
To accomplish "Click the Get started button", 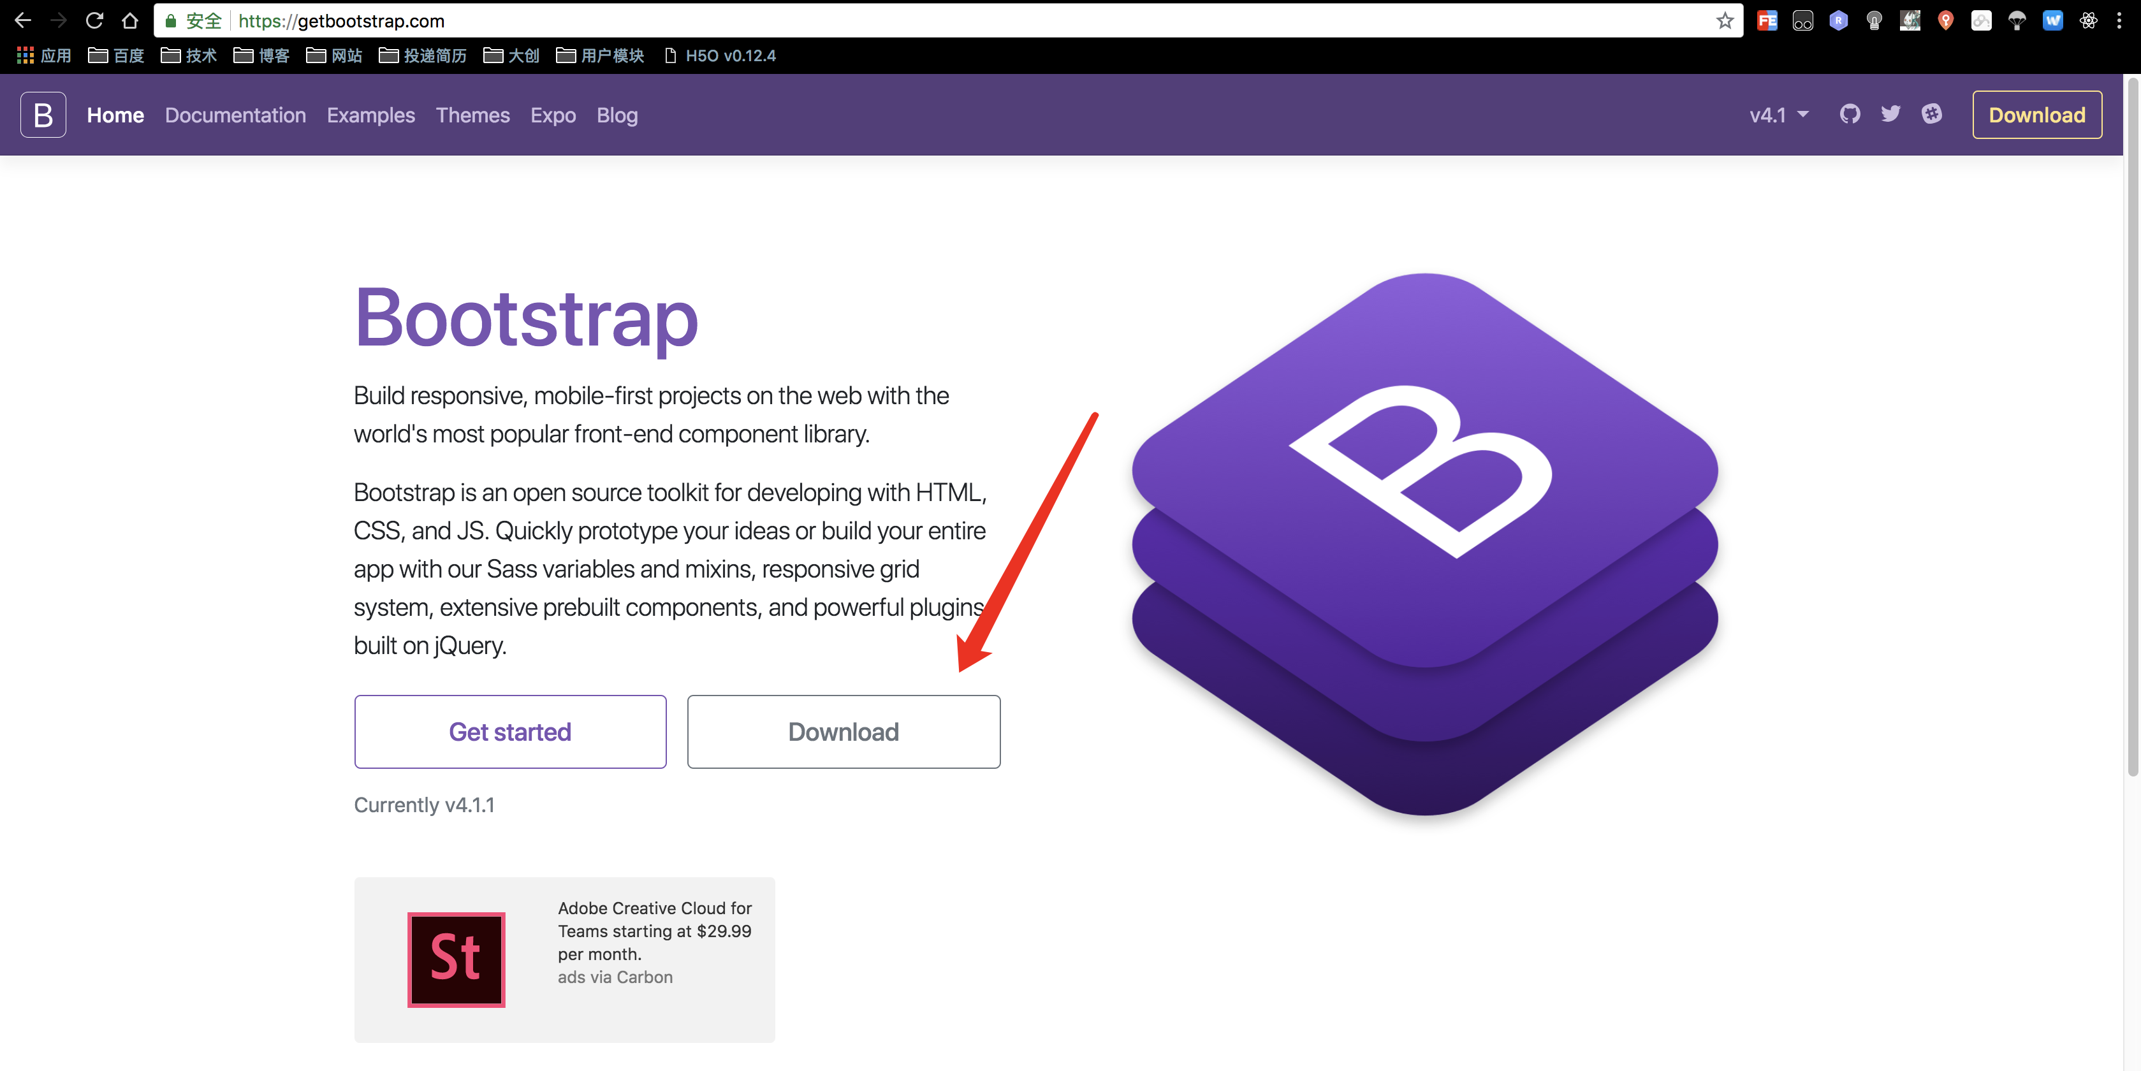I will click(x=510, y=731).
